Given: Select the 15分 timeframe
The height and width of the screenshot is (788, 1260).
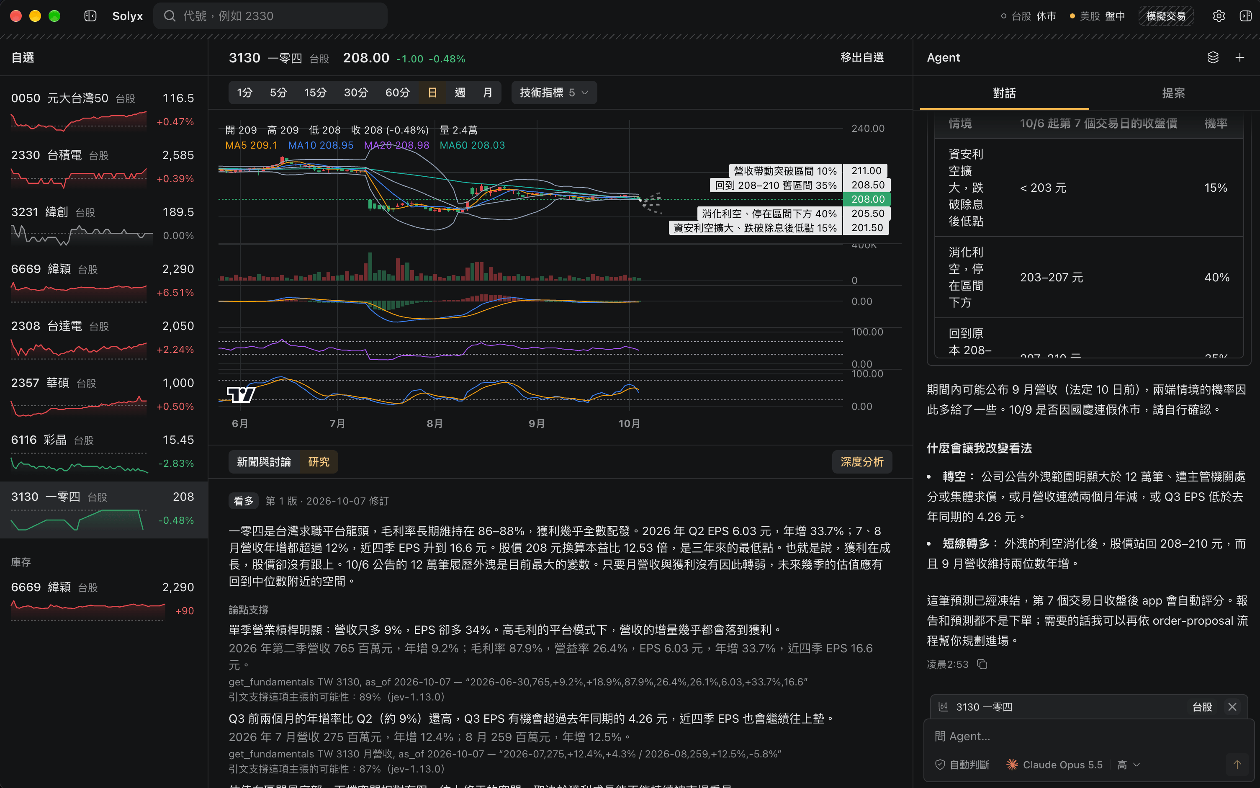Looking at the screenshot, I should pos(315,93).
